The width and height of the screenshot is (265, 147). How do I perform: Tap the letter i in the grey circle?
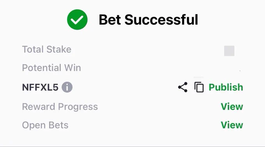(x=67, y=87)
